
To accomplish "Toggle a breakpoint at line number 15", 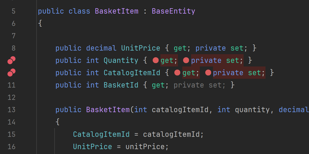I will 11,134.
